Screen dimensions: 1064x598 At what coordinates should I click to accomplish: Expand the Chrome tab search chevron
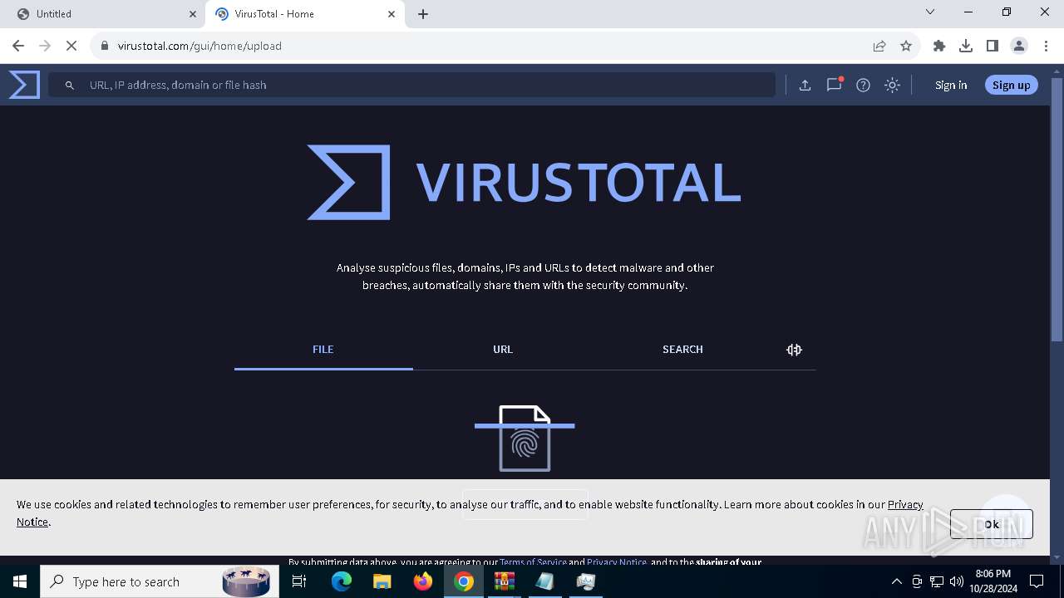click(930, 12)
